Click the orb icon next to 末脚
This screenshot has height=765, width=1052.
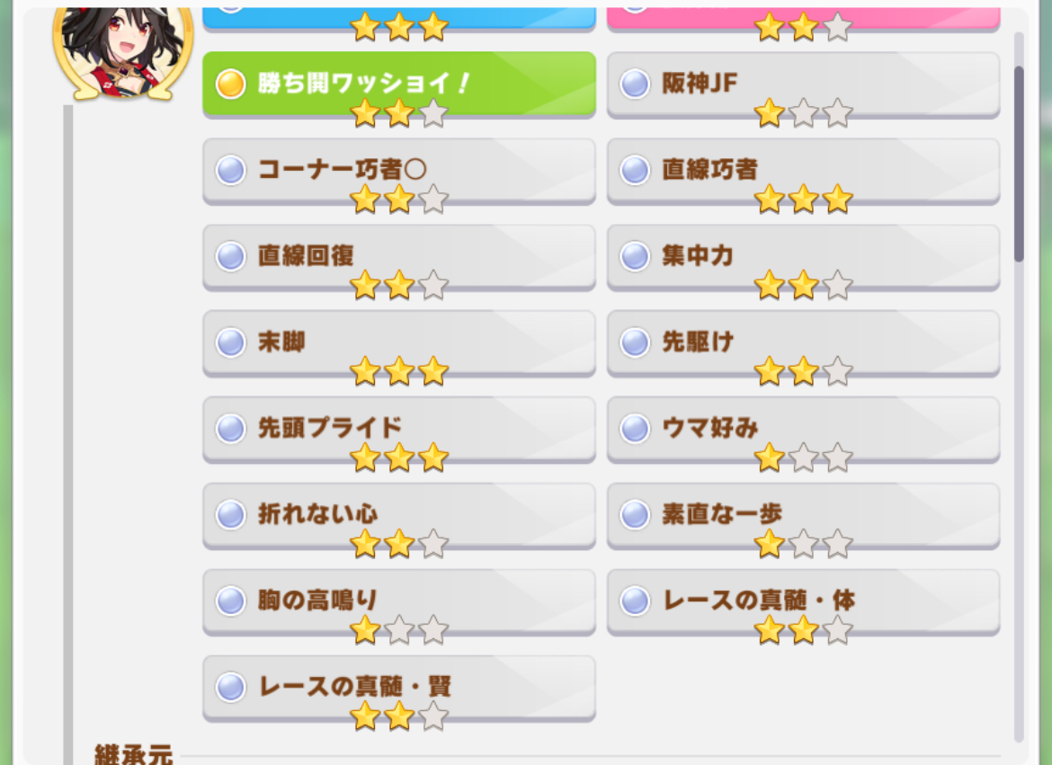230,342
